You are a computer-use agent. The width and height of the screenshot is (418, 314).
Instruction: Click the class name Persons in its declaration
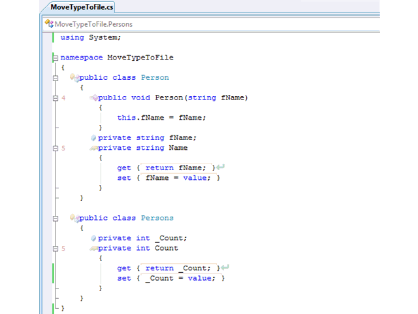(x=157, y=218)
